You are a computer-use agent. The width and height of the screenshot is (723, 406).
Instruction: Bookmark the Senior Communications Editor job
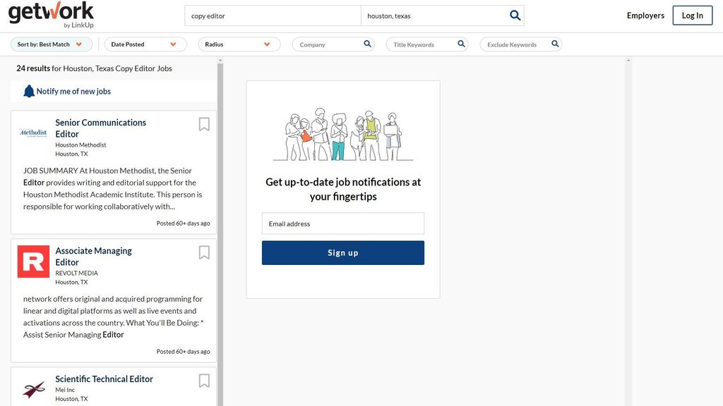tap(203, 123)
